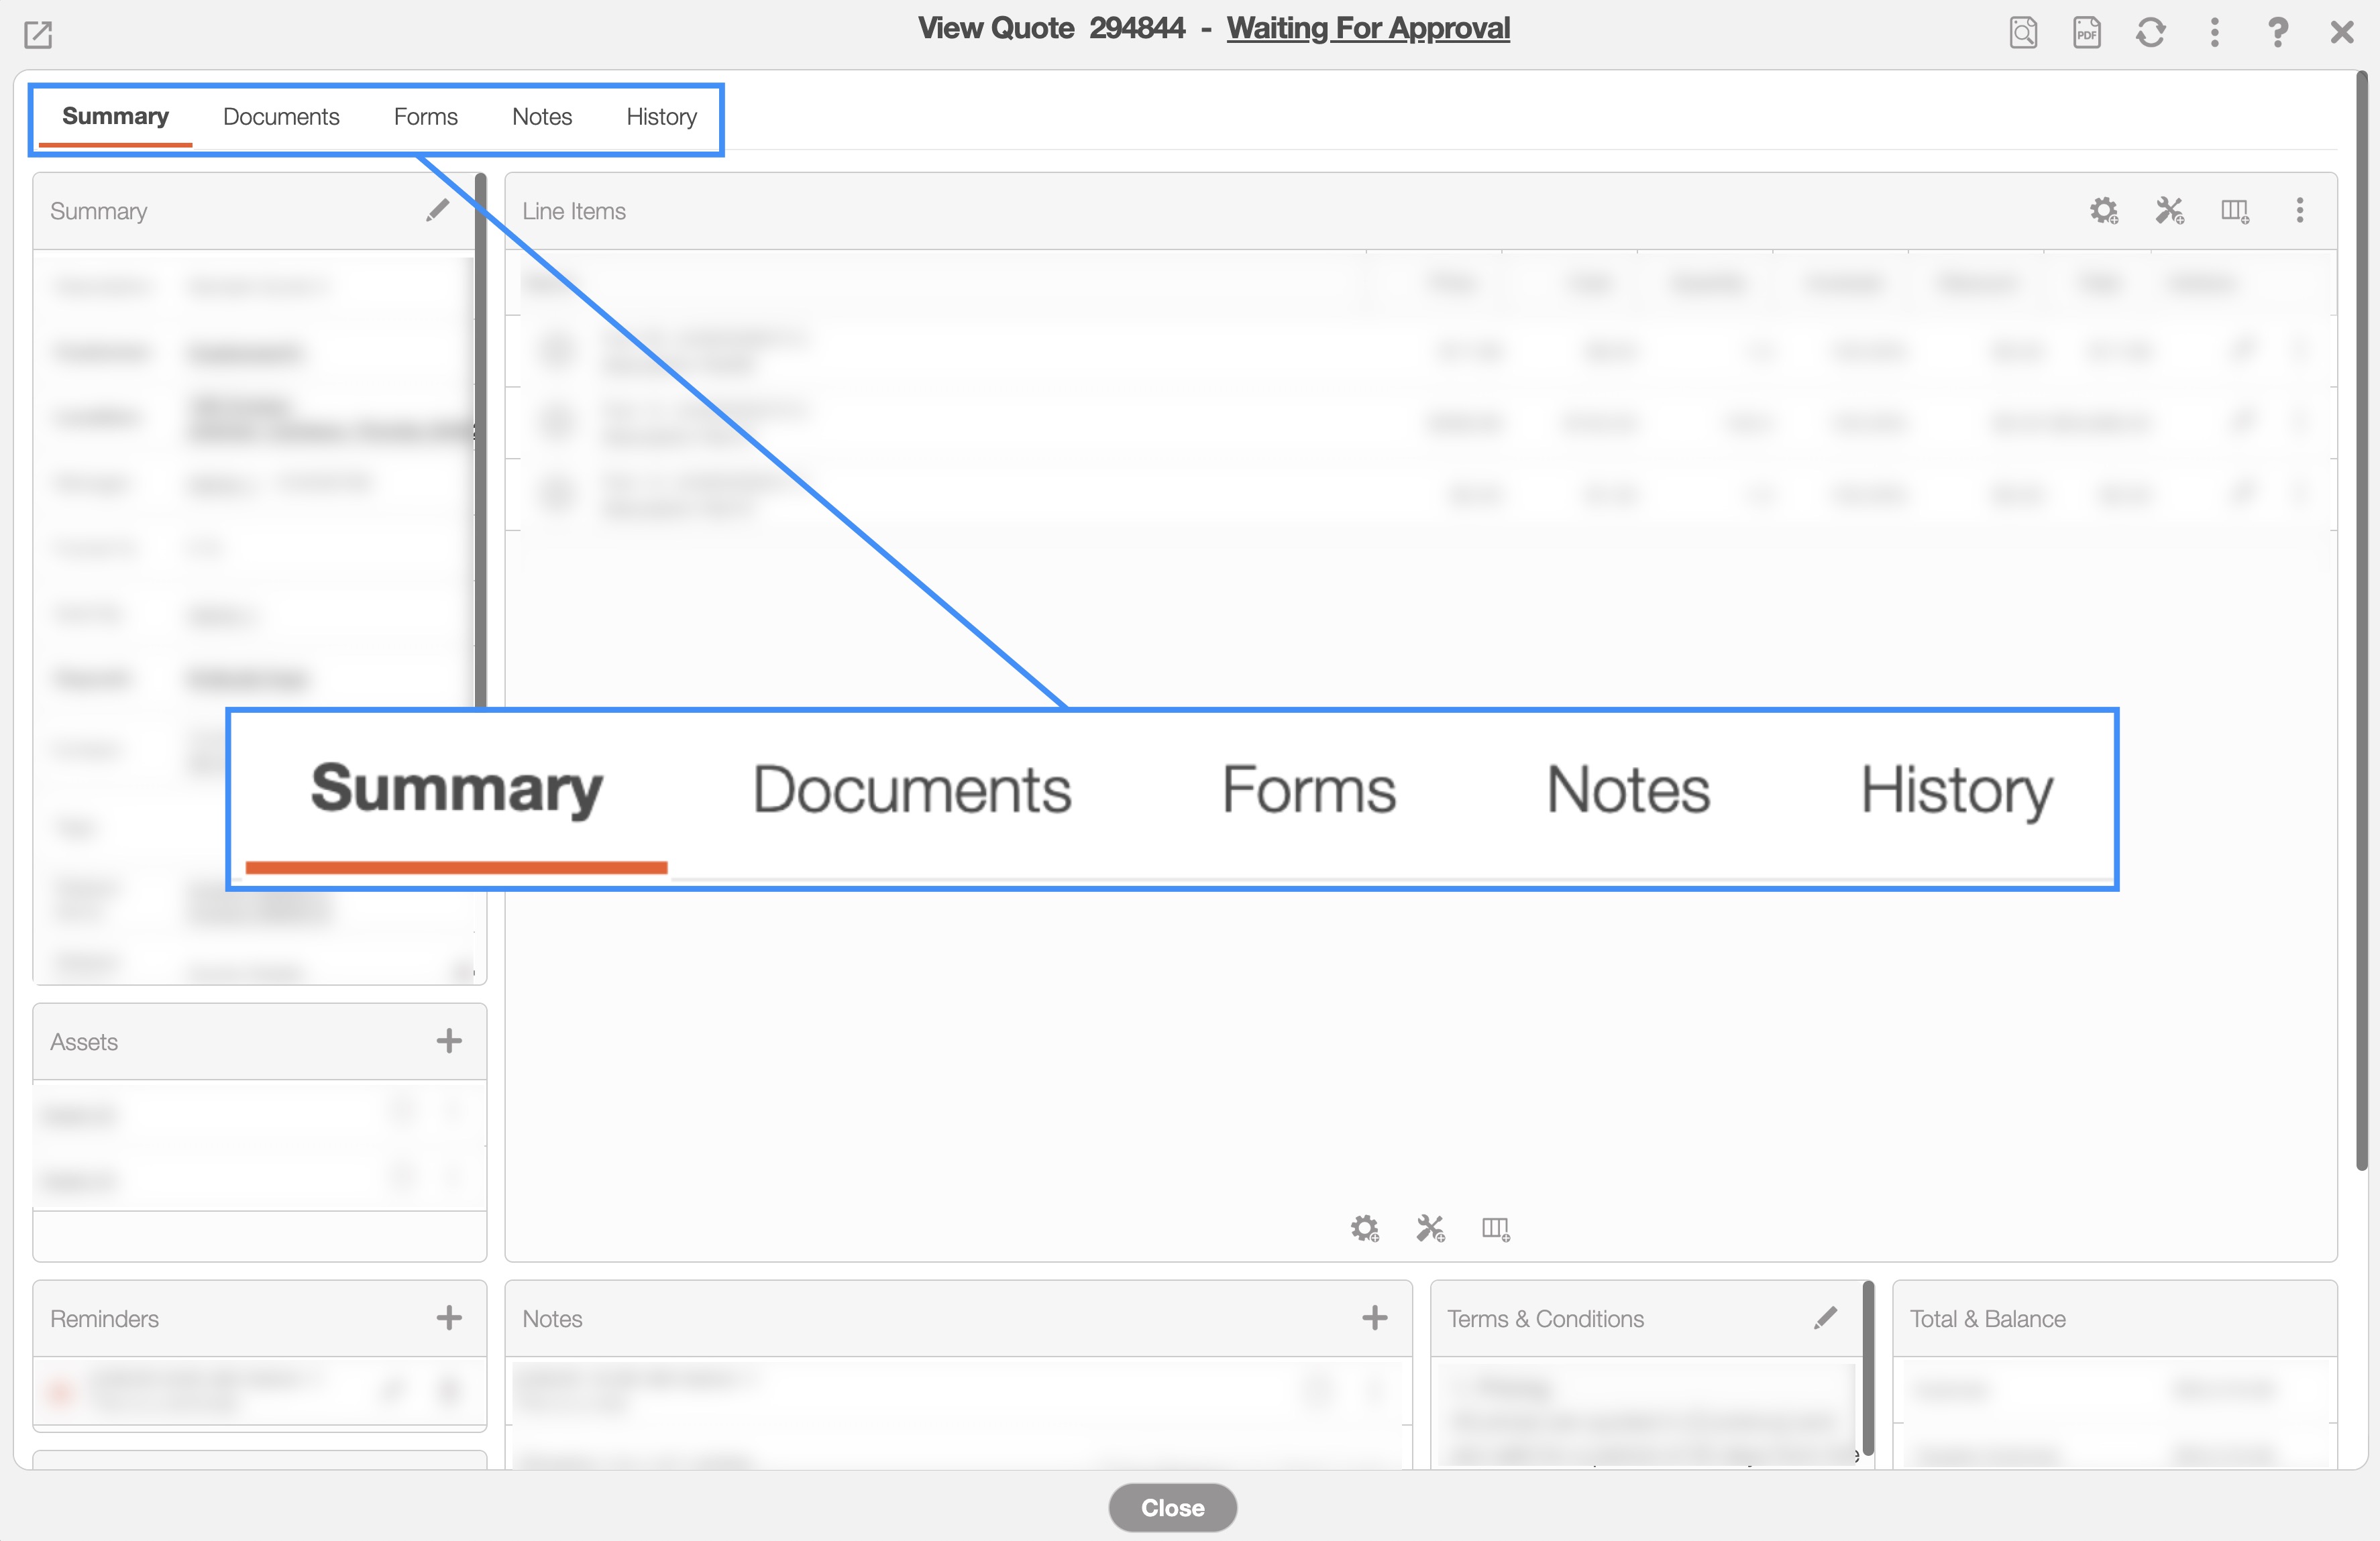This screenshot has width=2380, height=1541.
Task: Click the gear-plus icon in Line Items header
Action: tap(2104, 211)
